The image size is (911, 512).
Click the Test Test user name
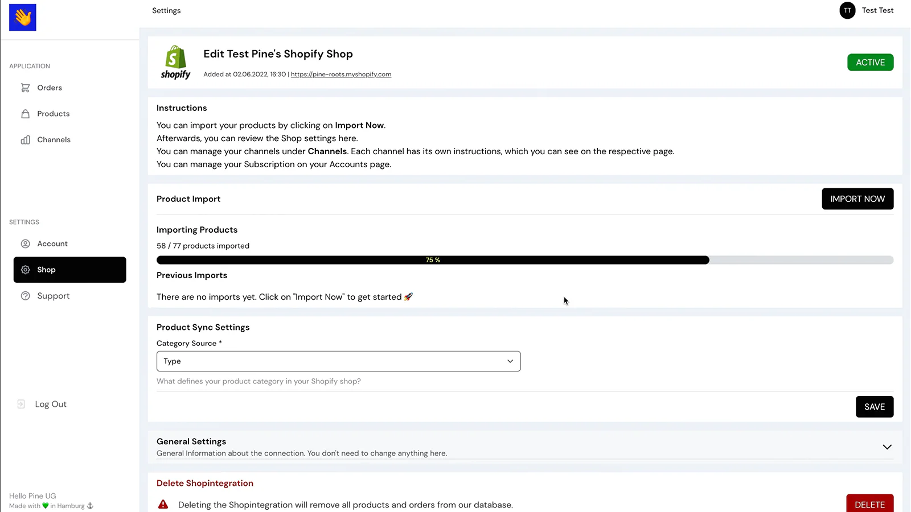point(877,10)
